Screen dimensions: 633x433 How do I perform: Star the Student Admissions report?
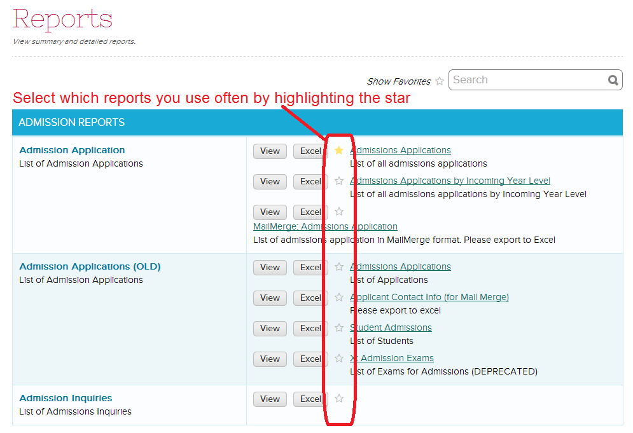pos(339,328)
